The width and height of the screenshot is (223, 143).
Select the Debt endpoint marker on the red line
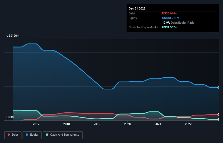[x=218, y=114]
